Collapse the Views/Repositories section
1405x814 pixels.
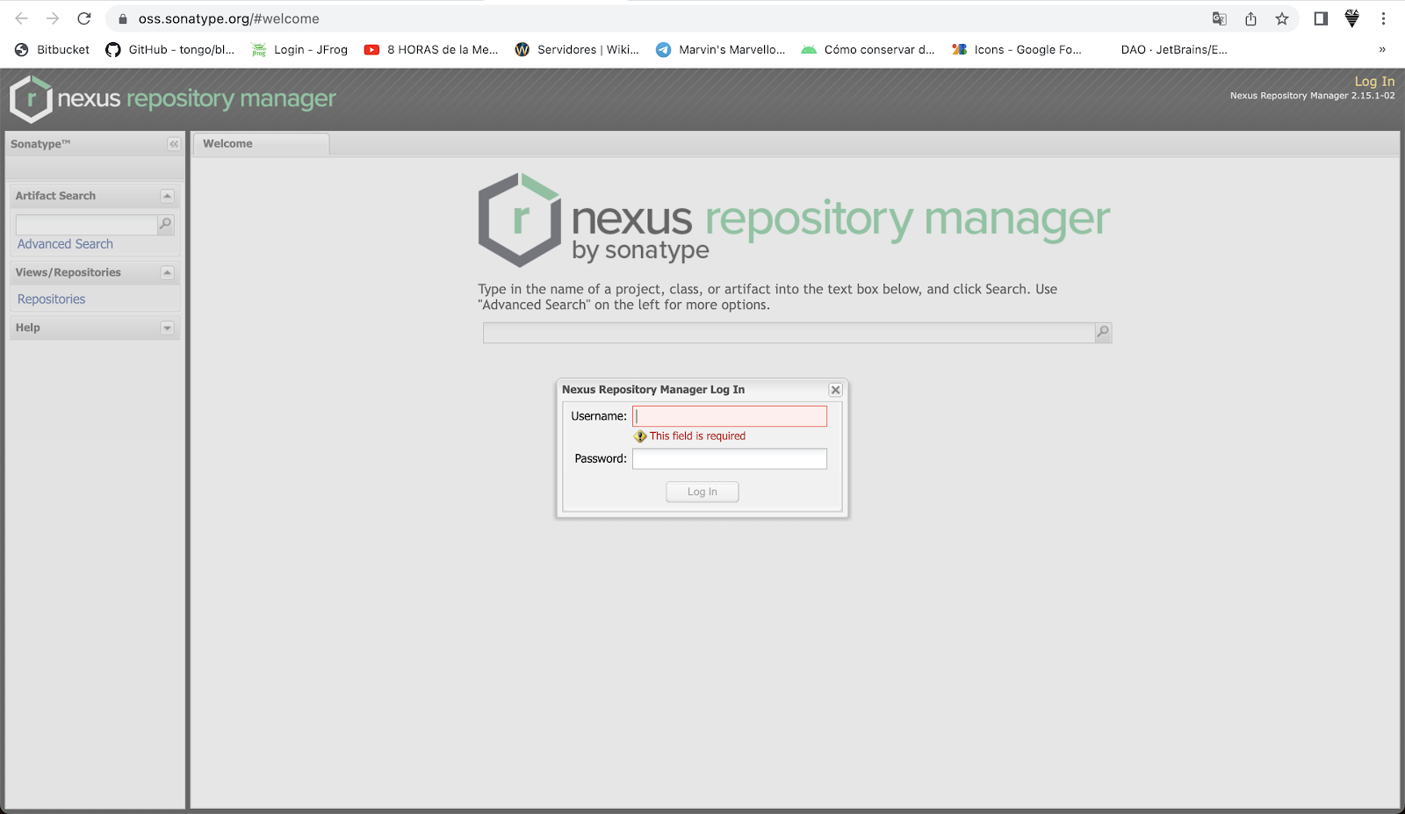(x=167, y=273)
